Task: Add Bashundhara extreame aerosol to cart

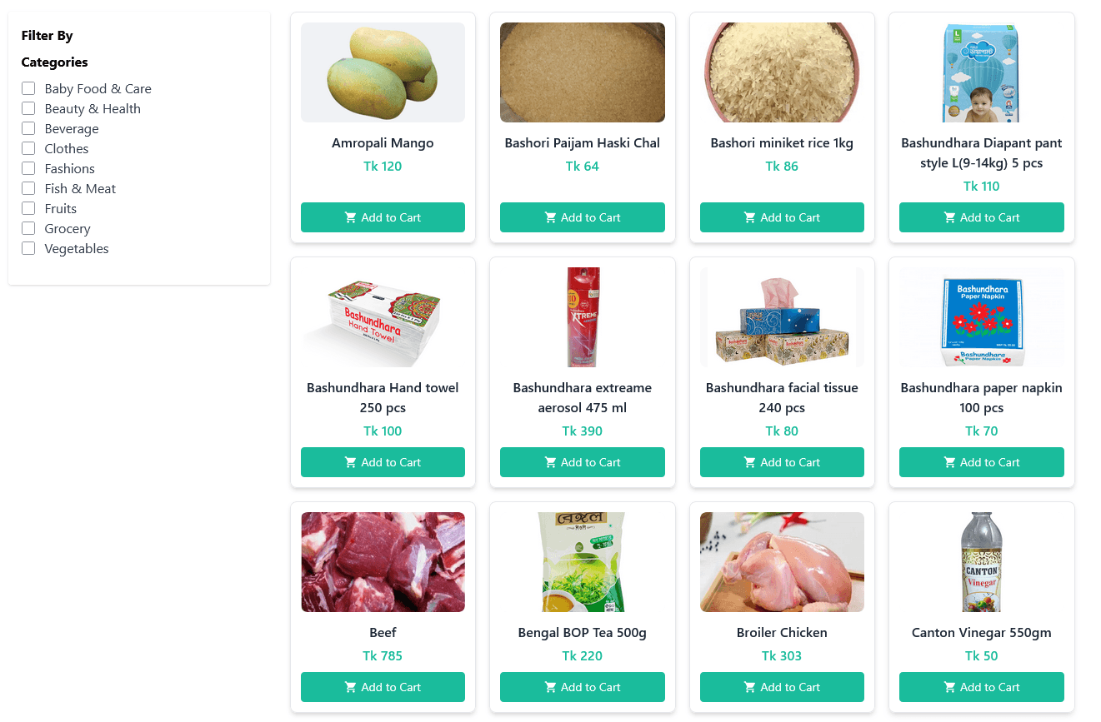Action: click(x=582, y=462)
